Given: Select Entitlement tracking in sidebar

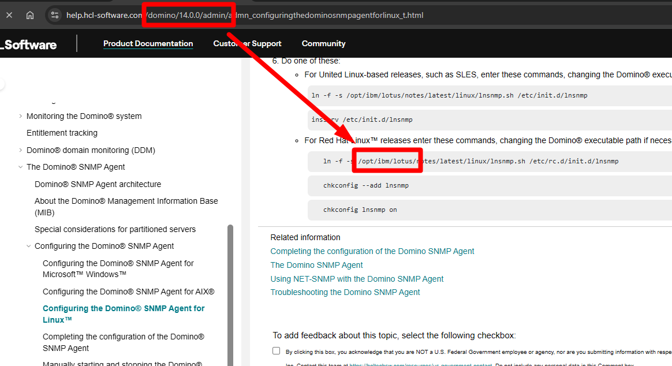Looking at the screenshot, I should click(62, 133).
